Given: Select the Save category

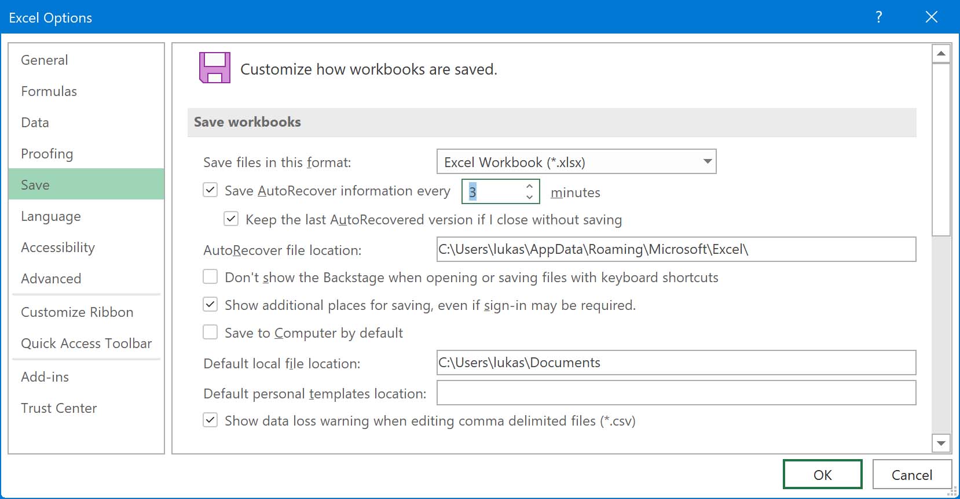Looking at the screenshot, I should 86,184.
